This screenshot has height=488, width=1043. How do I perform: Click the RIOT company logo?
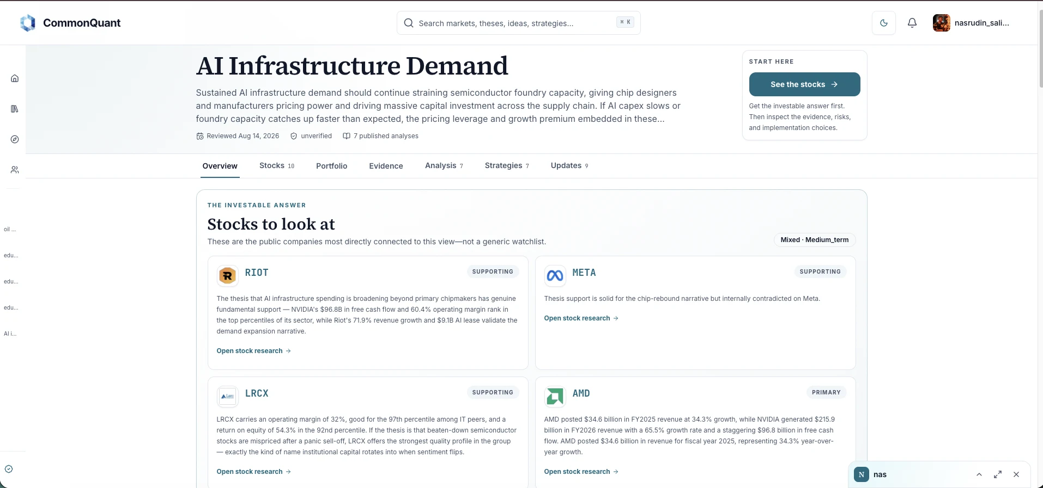(227, 276)
